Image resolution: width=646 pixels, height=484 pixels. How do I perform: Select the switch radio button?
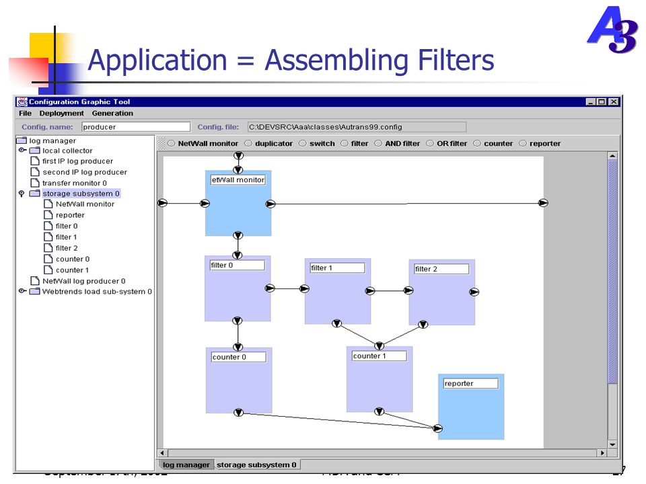pyautogui.click(x=303, y=143)
